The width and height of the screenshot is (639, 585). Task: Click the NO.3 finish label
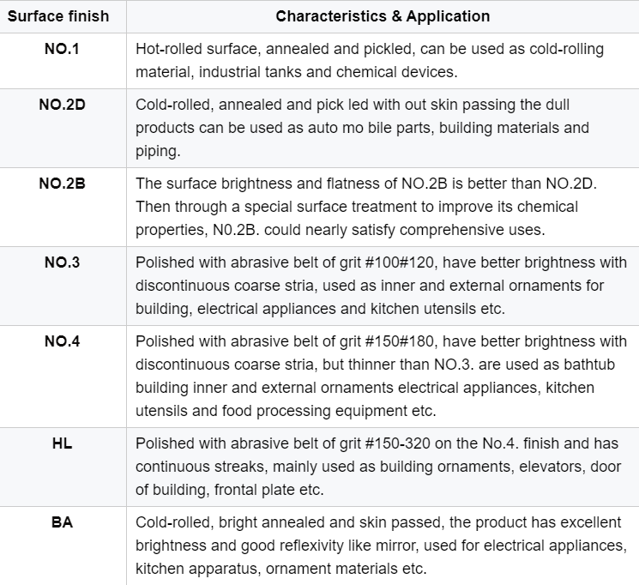pyautogui.click(x=62, y=262)
